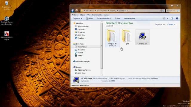The width and height of the screenshot is (191, 107).
Task: Change the view with the views icon
Action: click(164, 18)
